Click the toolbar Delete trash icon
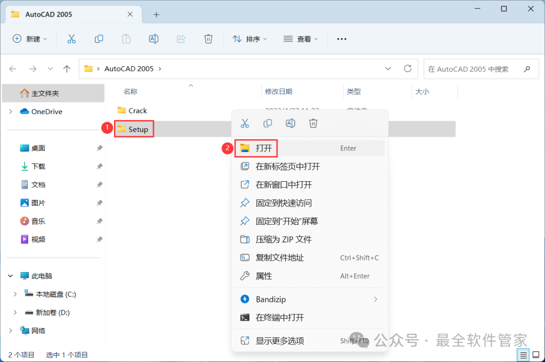 point(208,39)
